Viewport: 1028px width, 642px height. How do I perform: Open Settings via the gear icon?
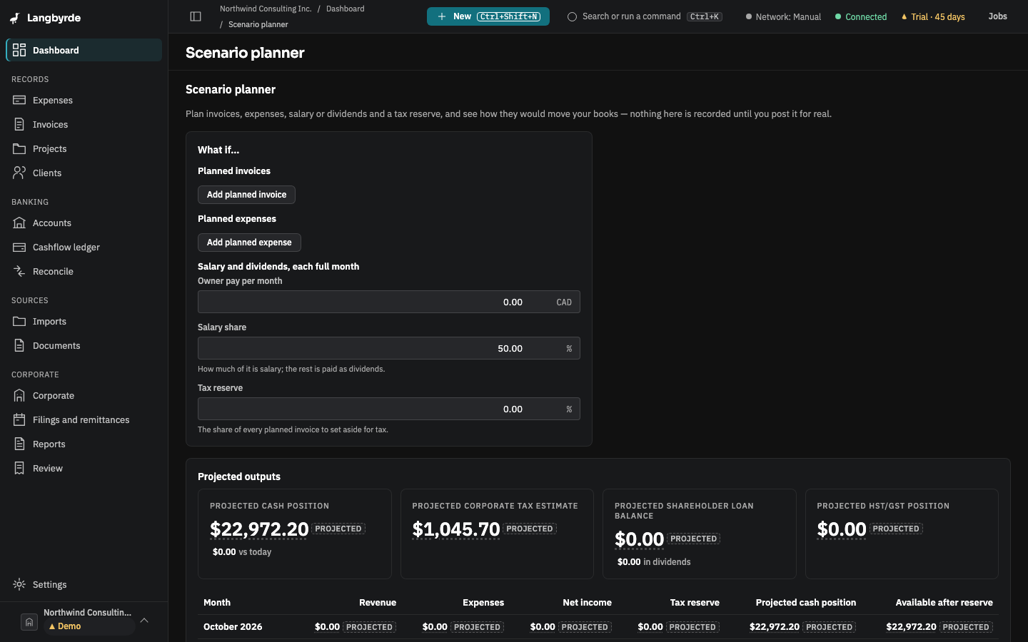(x=19, y=584)
